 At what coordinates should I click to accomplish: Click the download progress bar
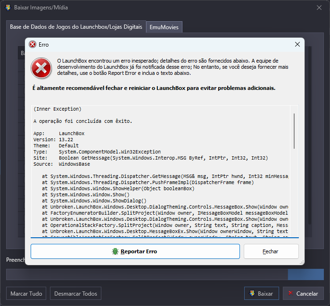point(165,274)
